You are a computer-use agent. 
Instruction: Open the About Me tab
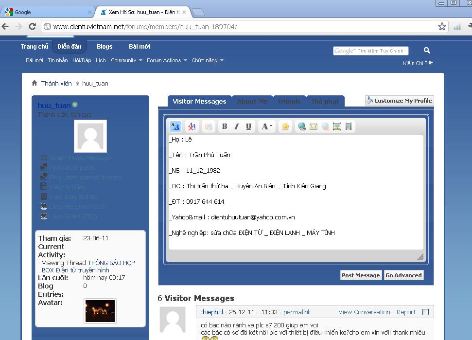[x=252, y=102]
